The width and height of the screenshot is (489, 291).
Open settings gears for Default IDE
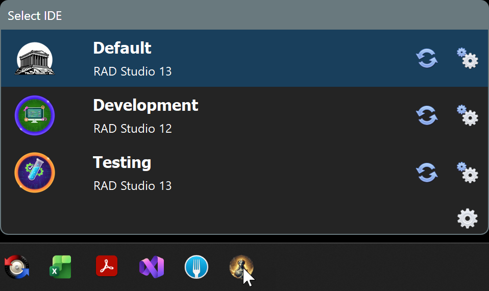coord(467,58)
